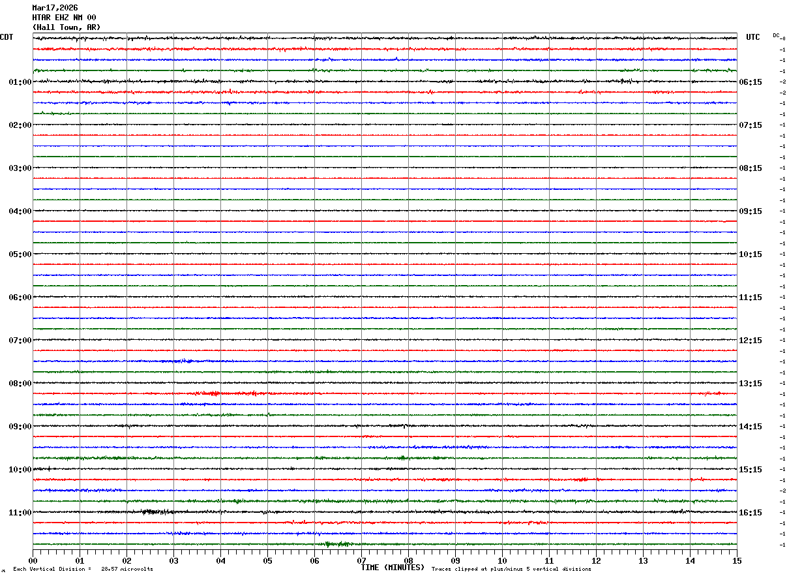Select the 01:00 CDT time label

tap(20, 82)
